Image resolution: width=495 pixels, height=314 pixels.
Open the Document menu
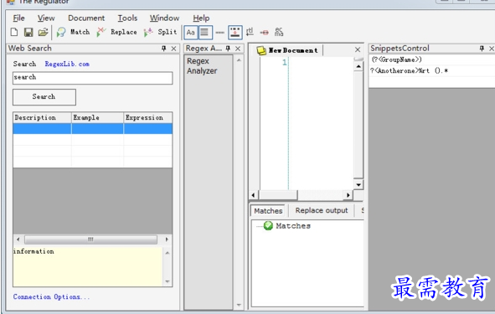(86, 18)
